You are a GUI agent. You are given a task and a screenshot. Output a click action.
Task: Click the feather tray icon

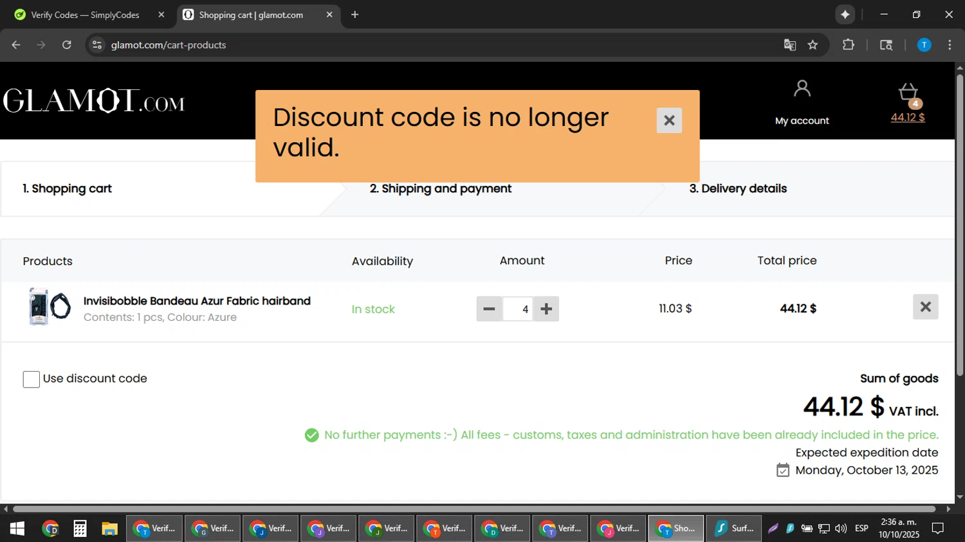tap(773, 528)
